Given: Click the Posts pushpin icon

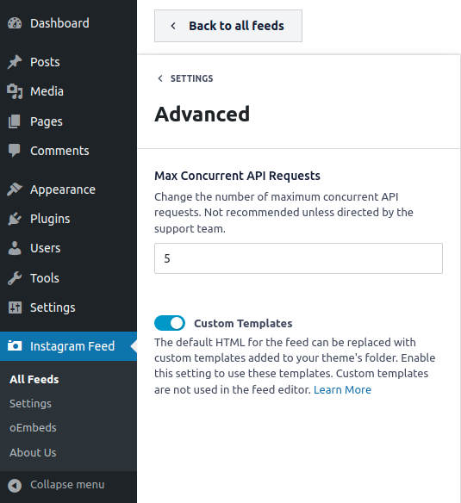Looking at the screenshot, I should pyautogui.click(x=15, y=62).
